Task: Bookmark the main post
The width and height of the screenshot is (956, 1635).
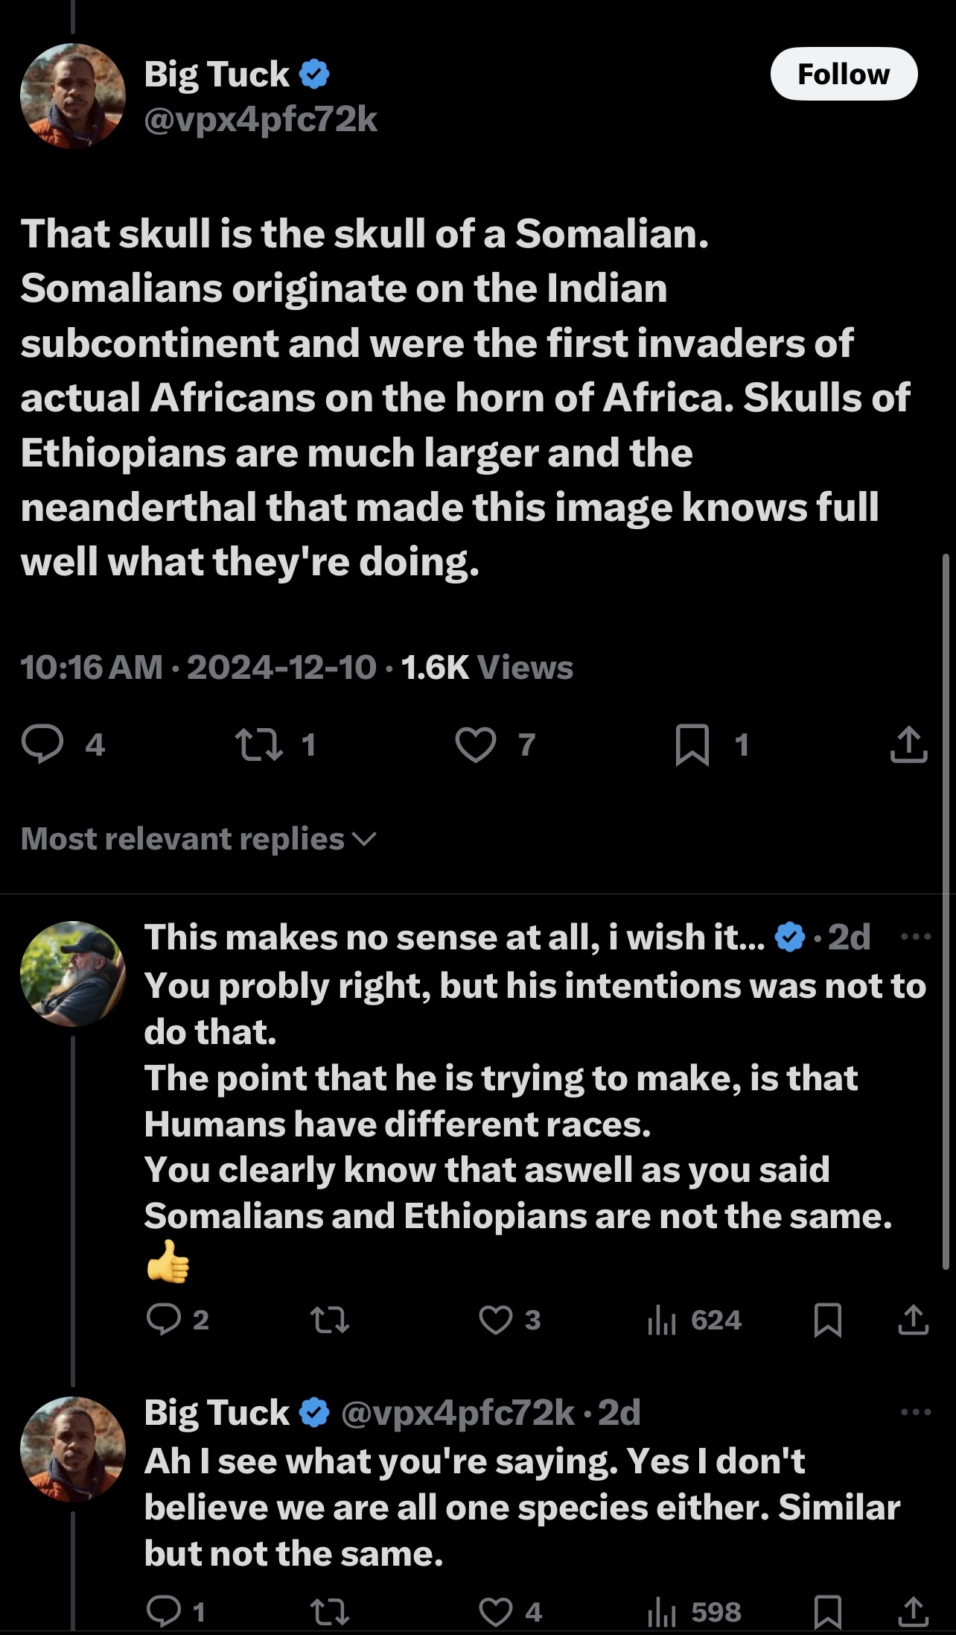Action: [x=692, y=745]
